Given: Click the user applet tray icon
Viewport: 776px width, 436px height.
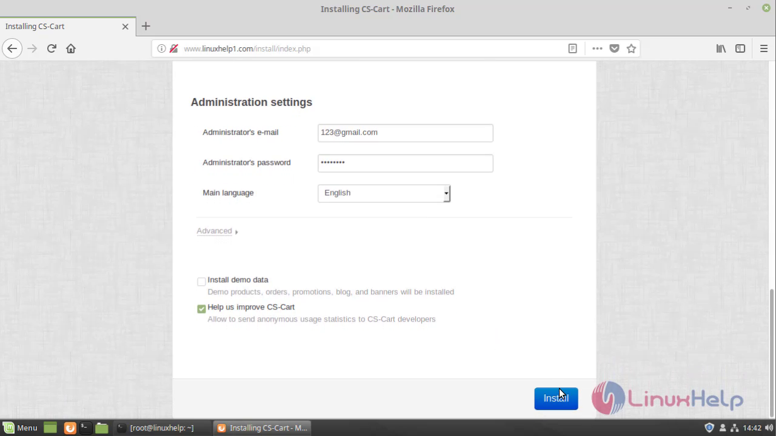Looking at the screenshot, I should pyautogui.click(x=723, y=428).
